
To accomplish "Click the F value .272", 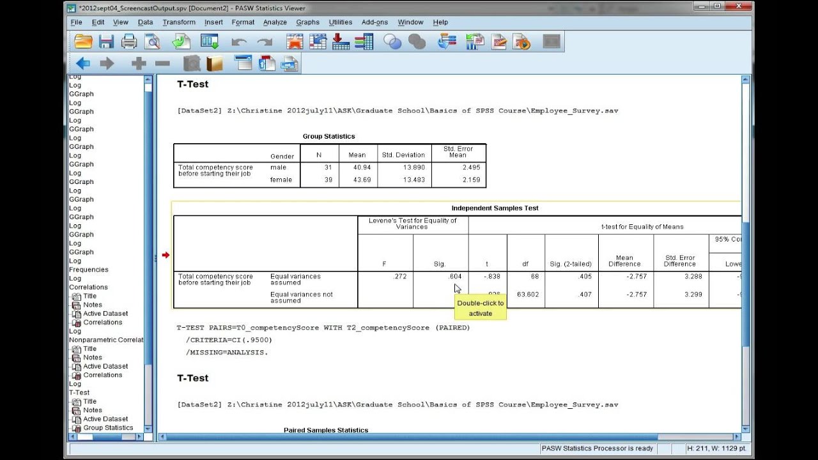I will coord(399,277).
